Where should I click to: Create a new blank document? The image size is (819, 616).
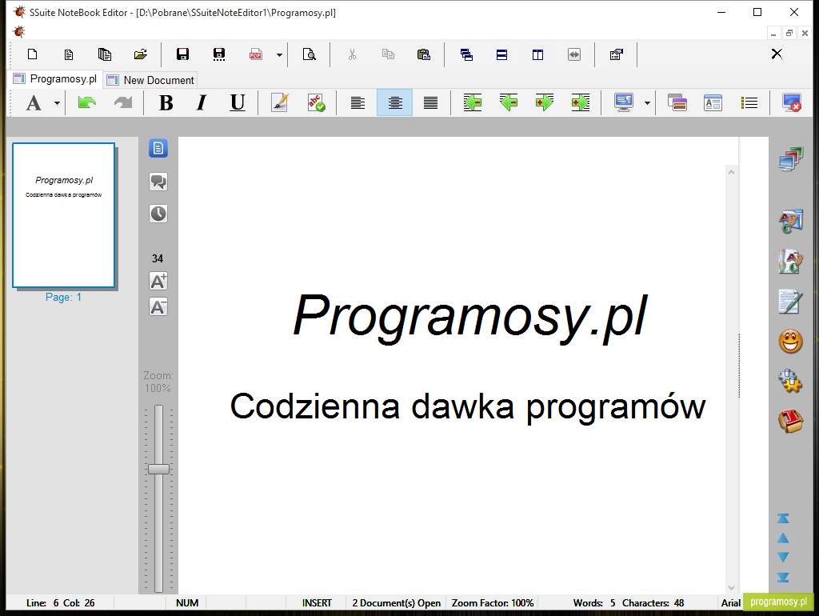click(32, 54)
